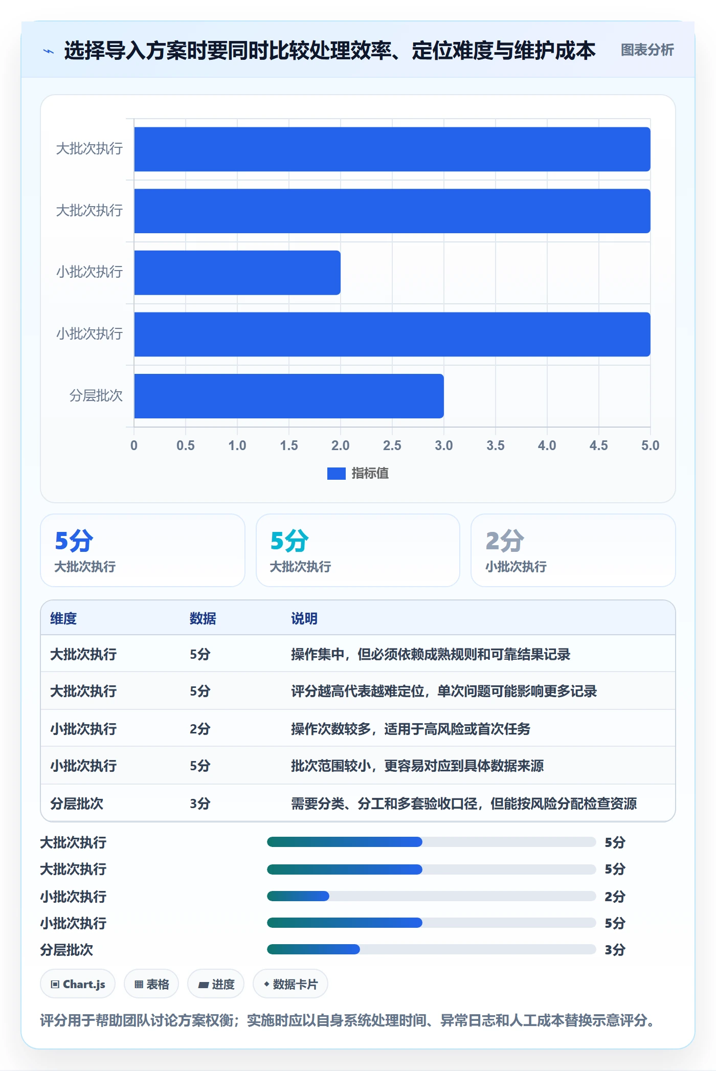Click the topmost 大批次执行 bar in the chart
Image resolution: width=716 pixels, height=1071 pixels.
pyautogui.click(x=392, y=149)
